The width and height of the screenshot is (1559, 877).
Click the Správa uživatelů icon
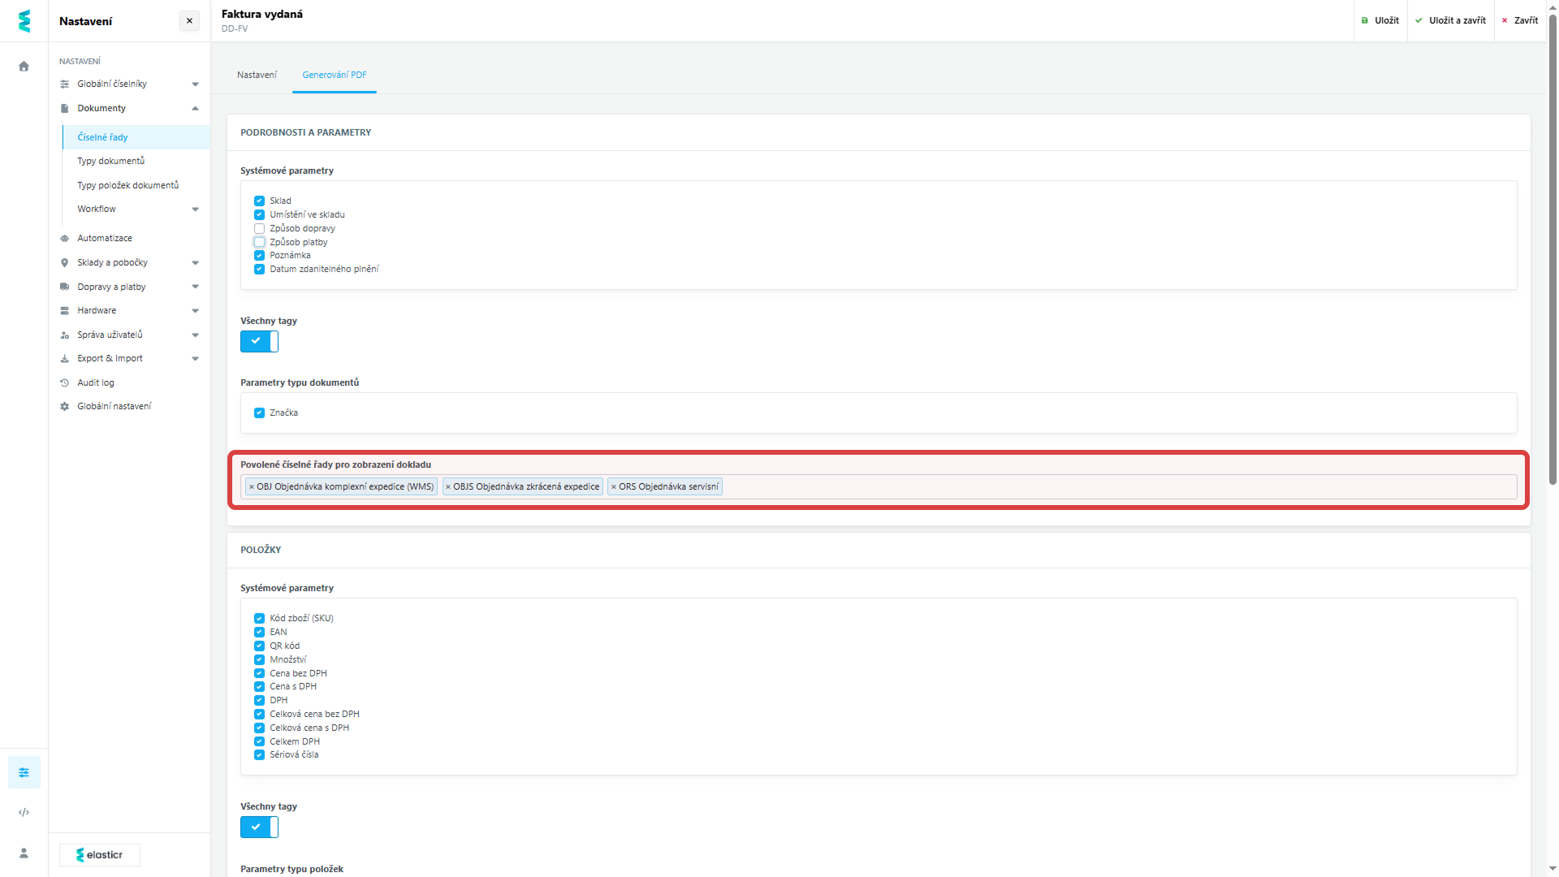coord(65,335)
